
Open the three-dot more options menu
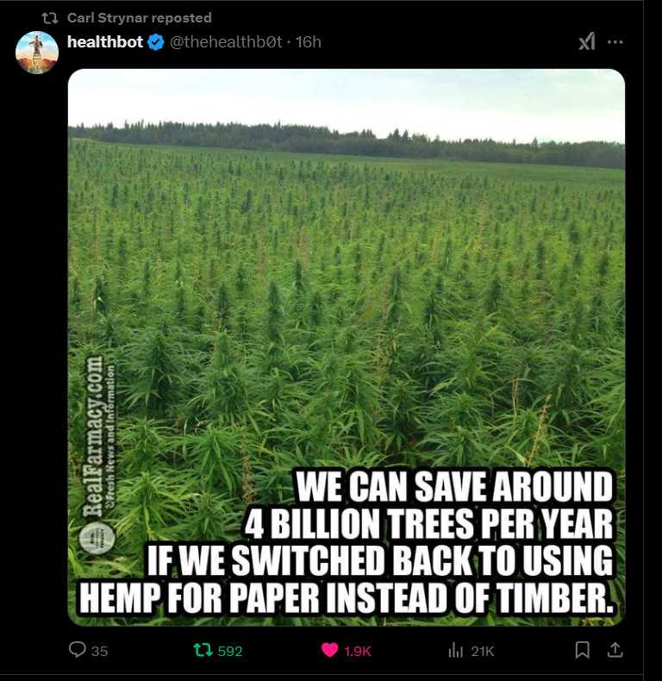pyautogui.click(x=615, y=42)
